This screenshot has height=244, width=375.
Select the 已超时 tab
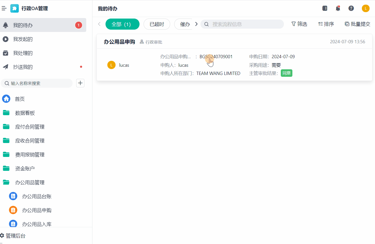click(x=157, y=24)
